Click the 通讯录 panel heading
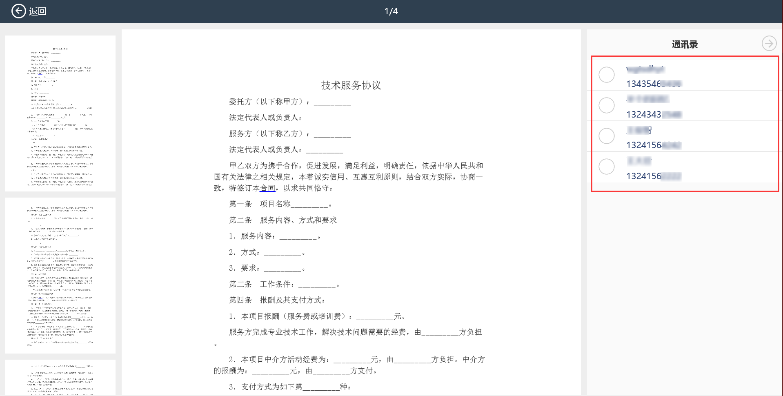 (685, 44)
